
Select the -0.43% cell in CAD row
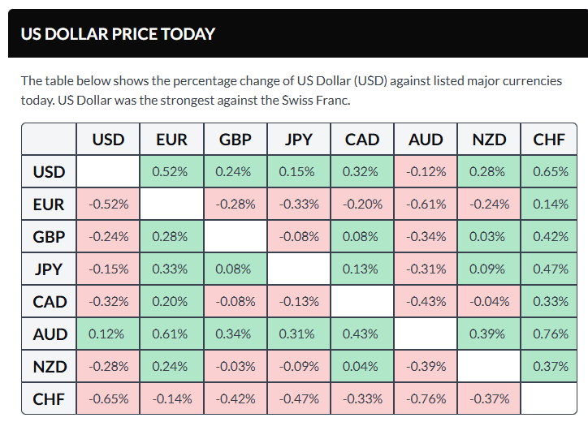pyautogui.click(x=426, y=302)
